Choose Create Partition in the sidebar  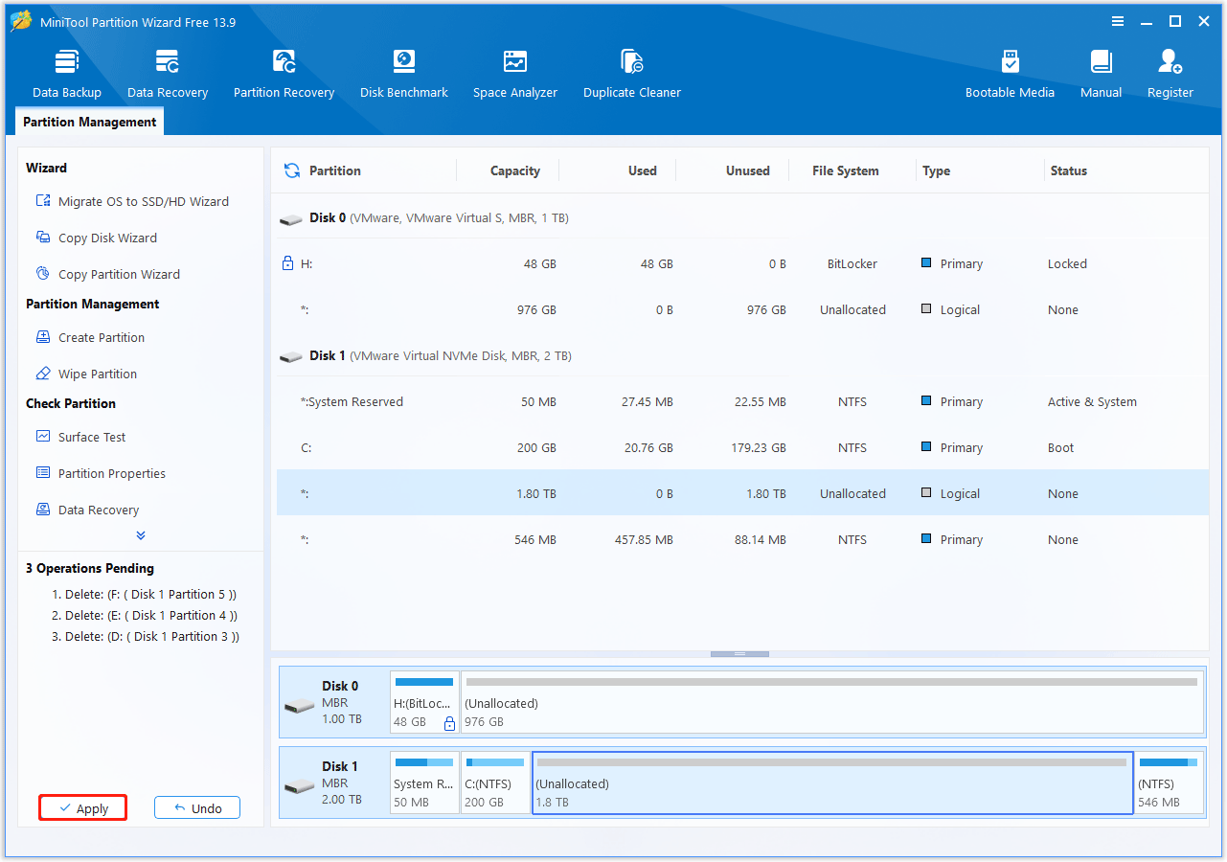pos(90,337)
